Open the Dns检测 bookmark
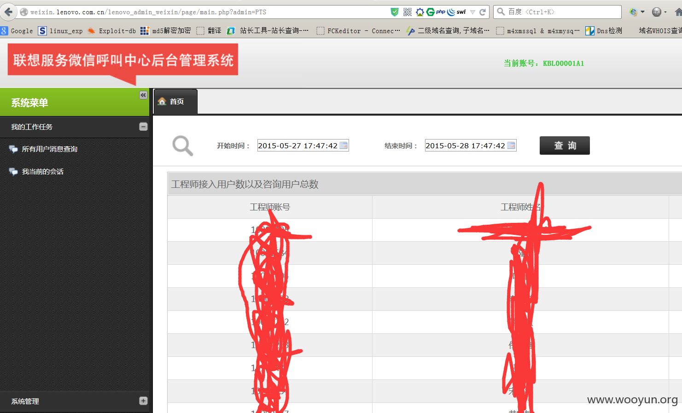 click(604, 31)
